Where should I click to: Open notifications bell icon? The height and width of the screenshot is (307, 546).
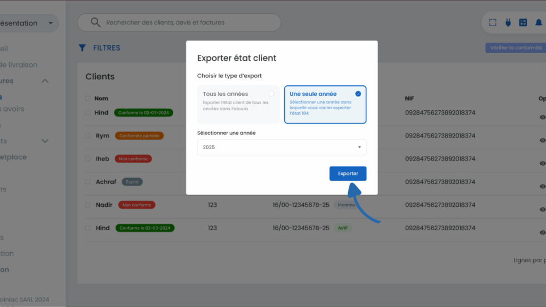tap(539, 22)
